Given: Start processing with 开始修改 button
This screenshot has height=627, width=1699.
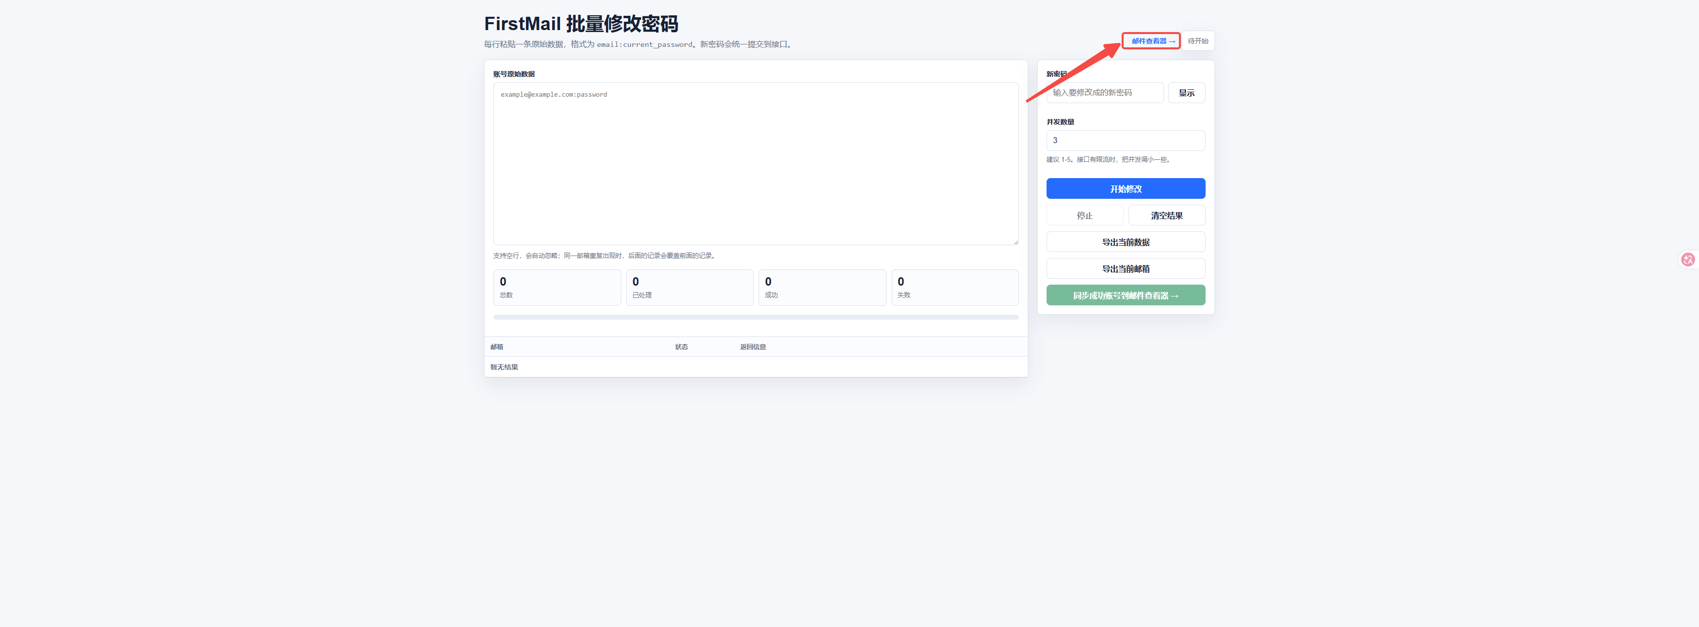Looking at the screenshot, I should coord(1126,188).
